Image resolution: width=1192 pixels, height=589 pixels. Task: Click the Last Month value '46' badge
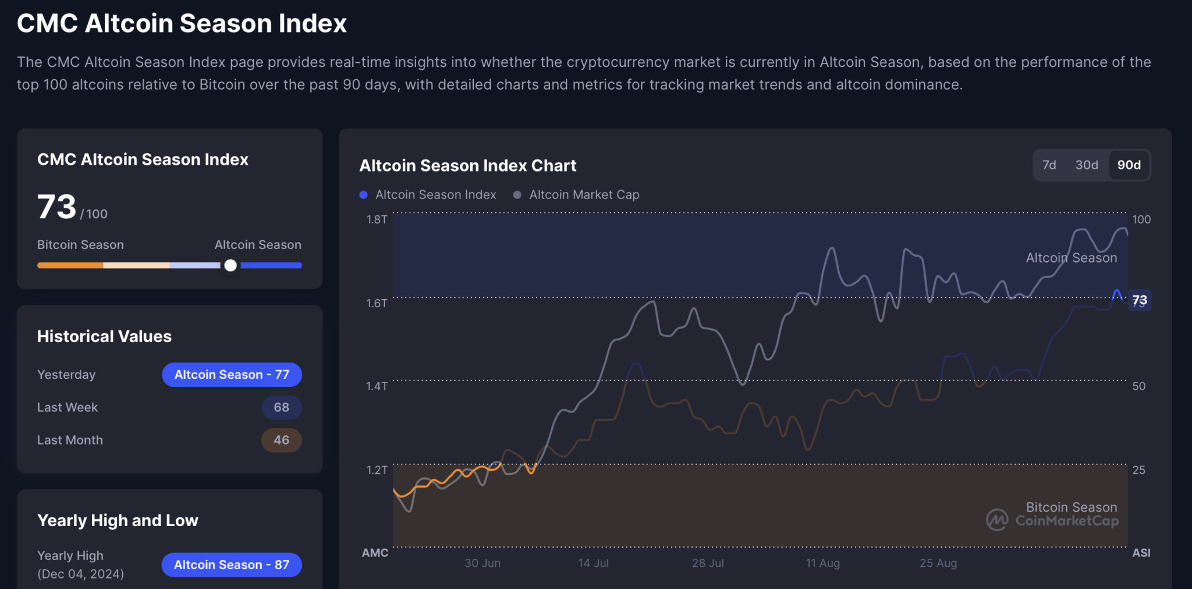pyautogui.click(x=282, y=440)
